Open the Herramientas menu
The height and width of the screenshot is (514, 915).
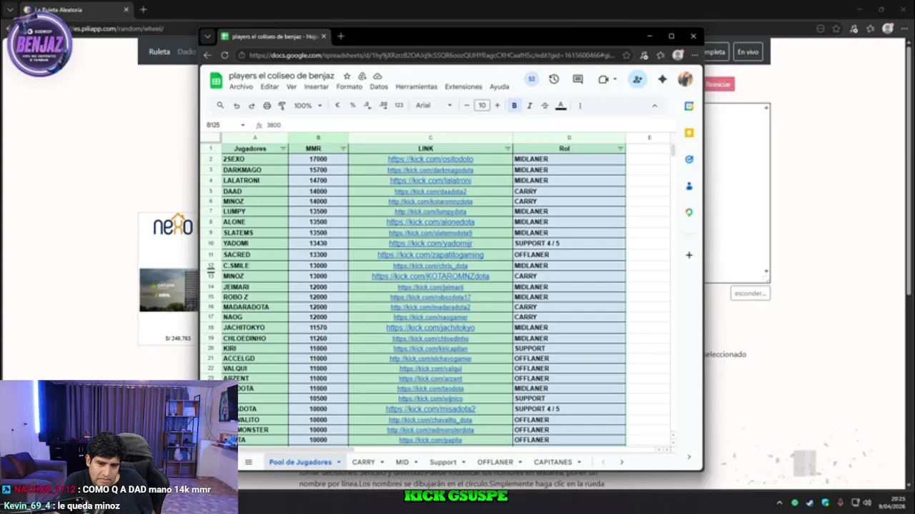416,86
